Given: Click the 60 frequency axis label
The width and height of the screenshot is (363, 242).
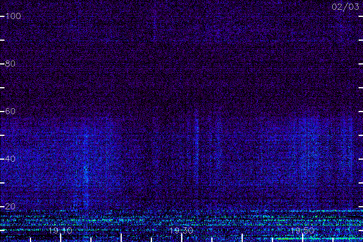Looking at the screenshot, I should [x=10, y=111].
